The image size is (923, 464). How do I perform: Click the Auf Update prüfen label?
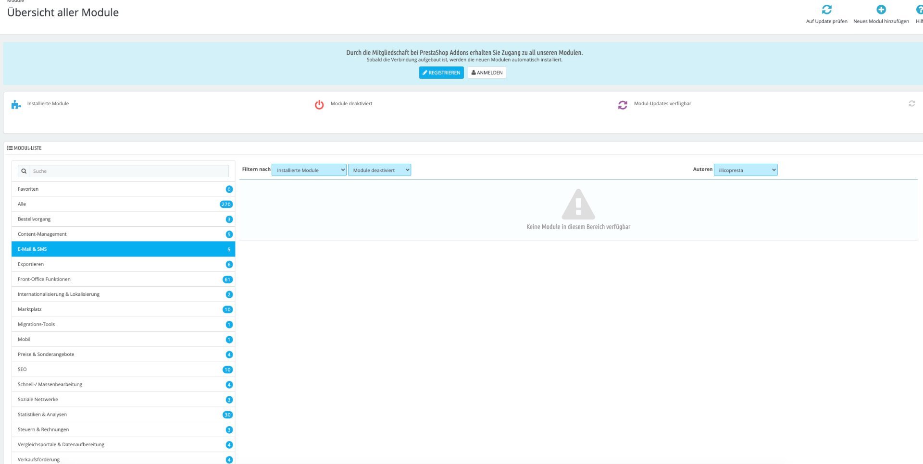pos(826,21)
